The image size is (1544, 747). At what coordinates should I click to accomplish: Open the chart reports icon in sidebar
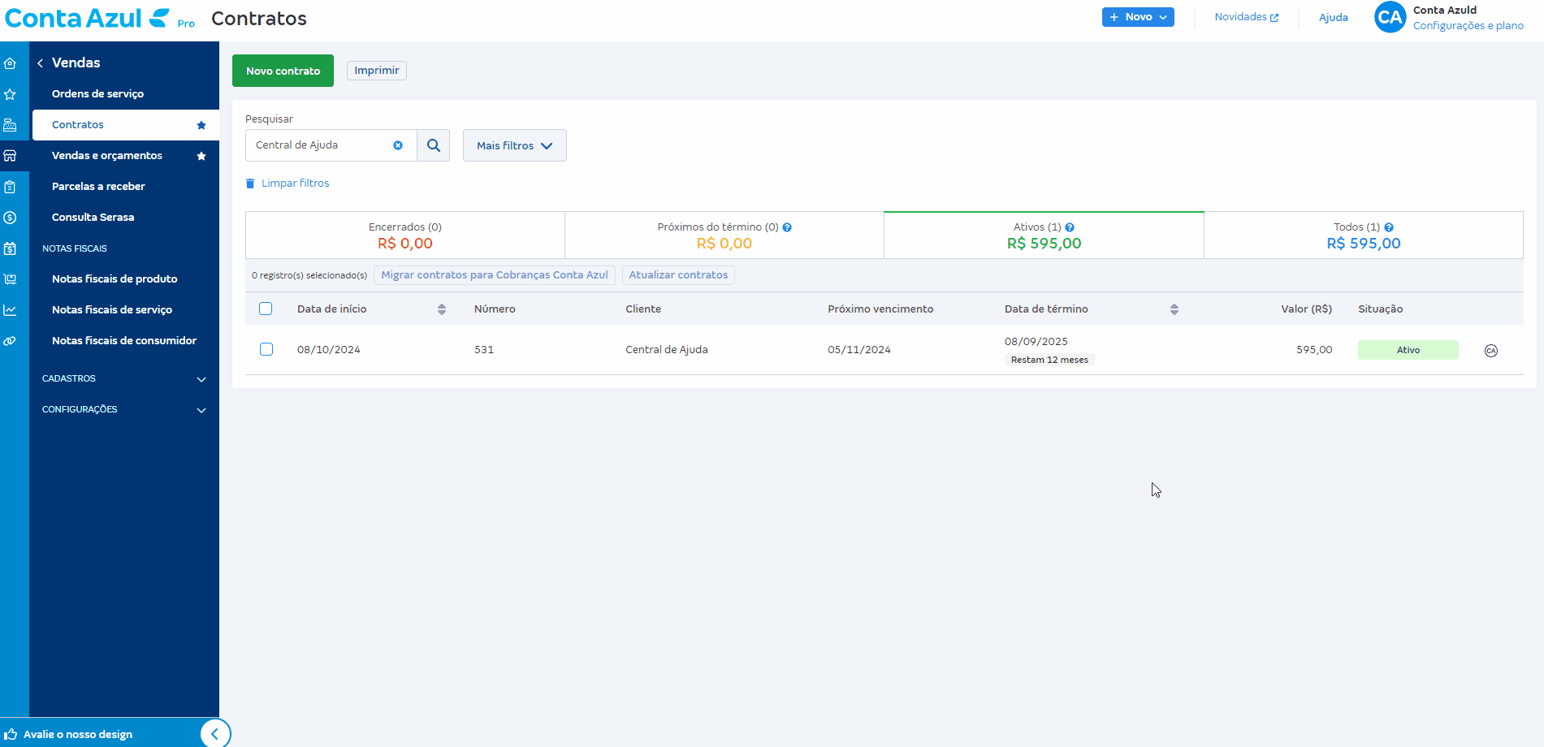click(10, 310)
